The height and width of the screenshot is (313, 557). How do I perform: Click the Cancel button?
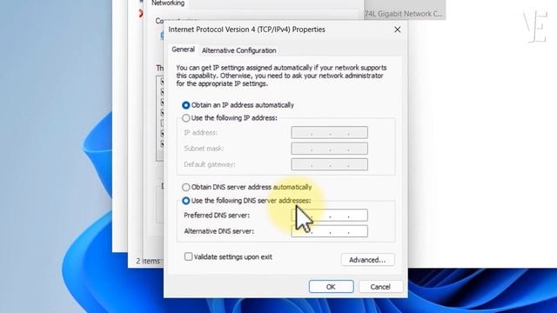(x=380, y=286)
